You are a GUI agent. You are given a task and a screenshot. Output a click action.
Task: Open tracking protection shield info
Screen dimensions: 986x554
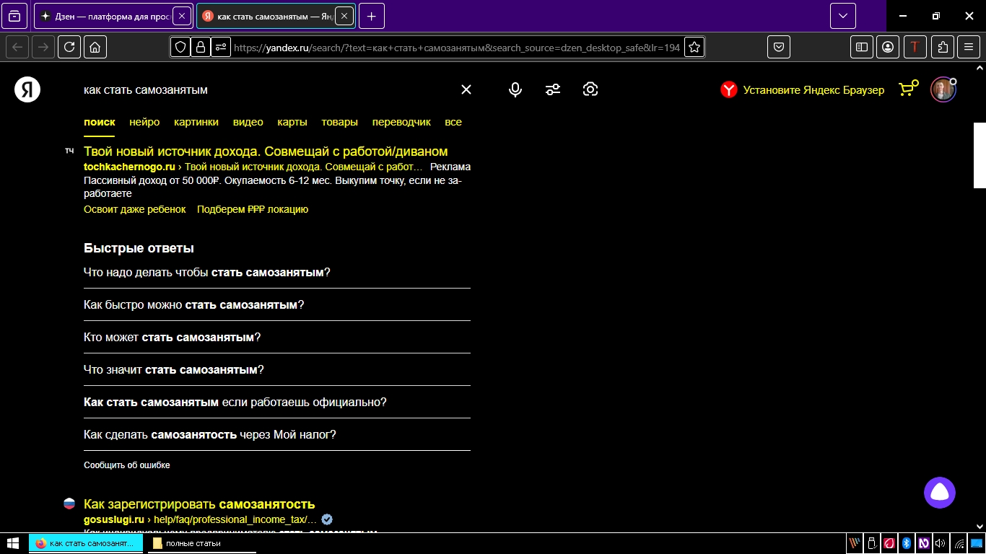tap(180, 47)
